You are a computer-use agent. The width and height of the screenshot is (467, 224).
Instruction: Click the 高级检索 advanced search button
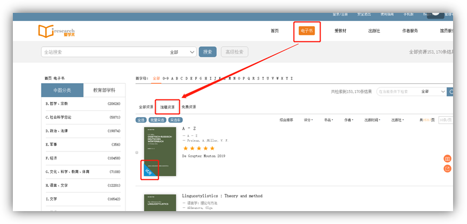pos(234,52)
